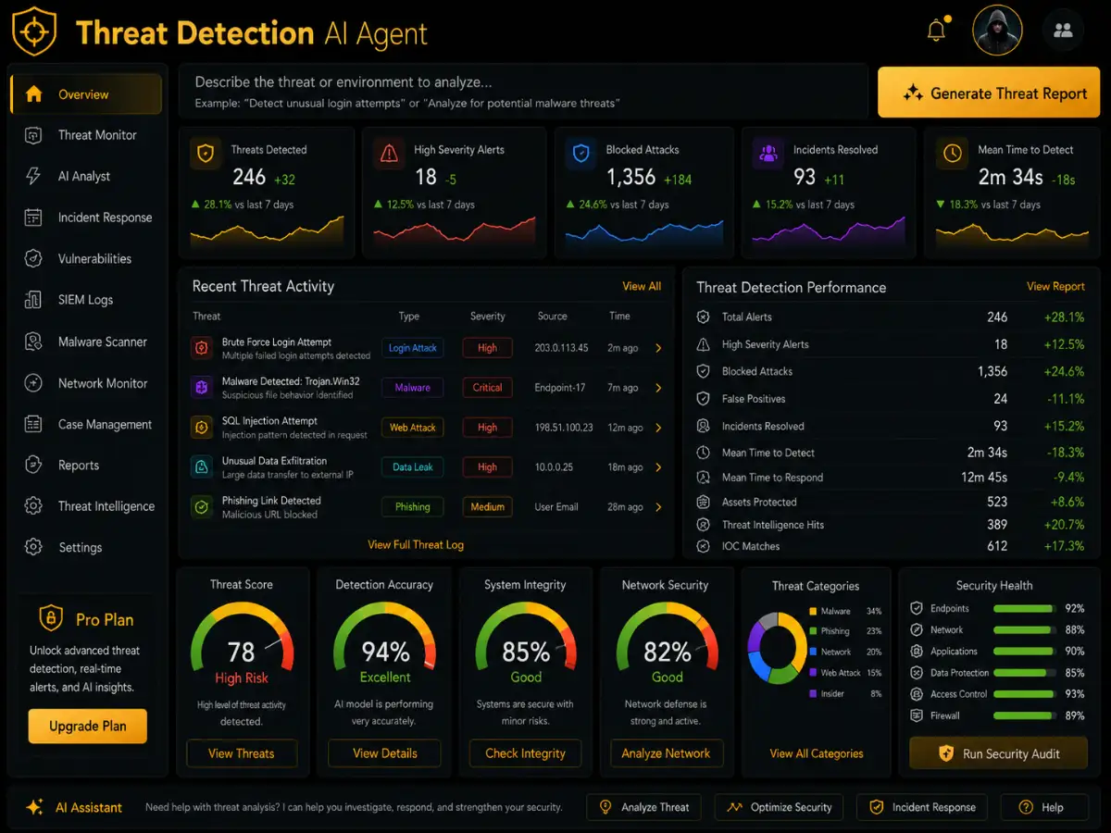Click the IOC Matches row icon
Image resolution: width=1111 pixels, height=833 pixels.
(703, 546)
